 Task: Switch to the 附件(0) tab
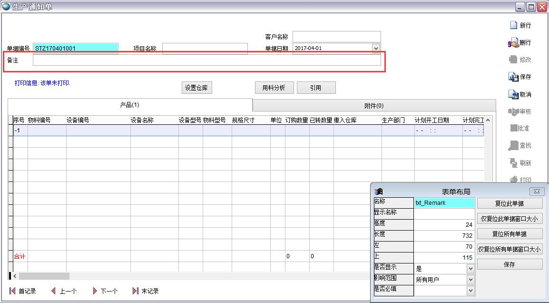(373, 106)
